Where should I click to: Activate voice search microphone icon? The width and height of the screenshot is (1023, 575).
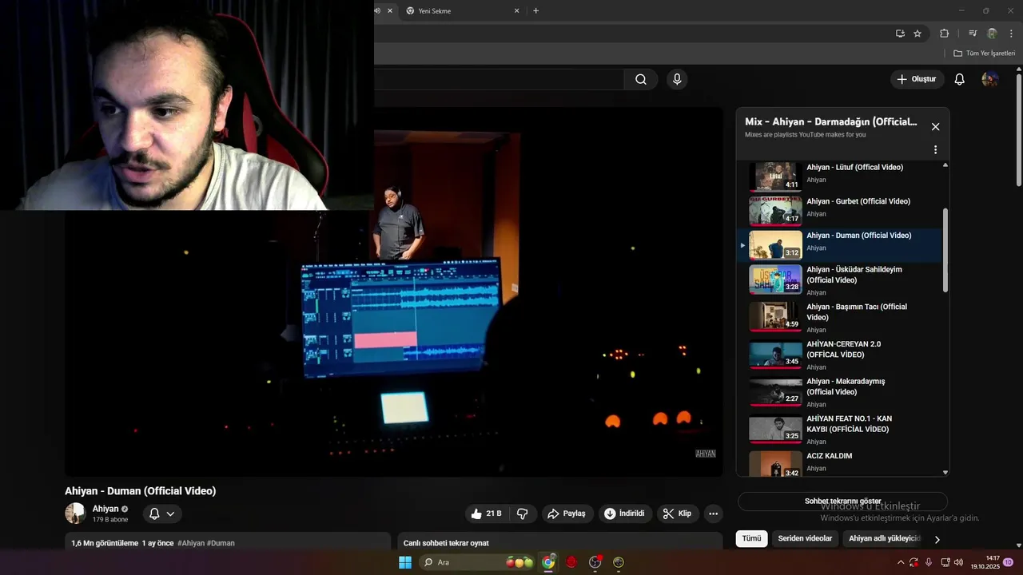click(x=677, y=79)
